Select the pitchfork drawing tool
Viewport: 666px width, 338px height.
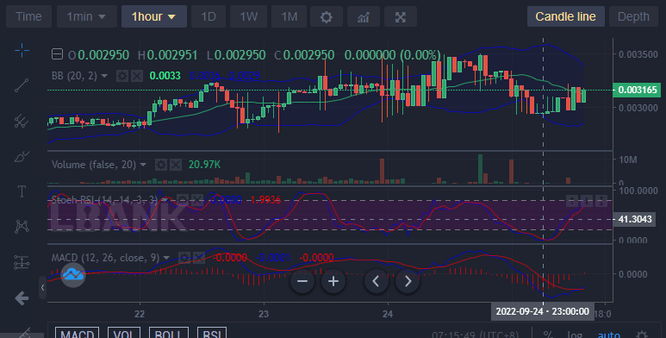pos(22,121)
